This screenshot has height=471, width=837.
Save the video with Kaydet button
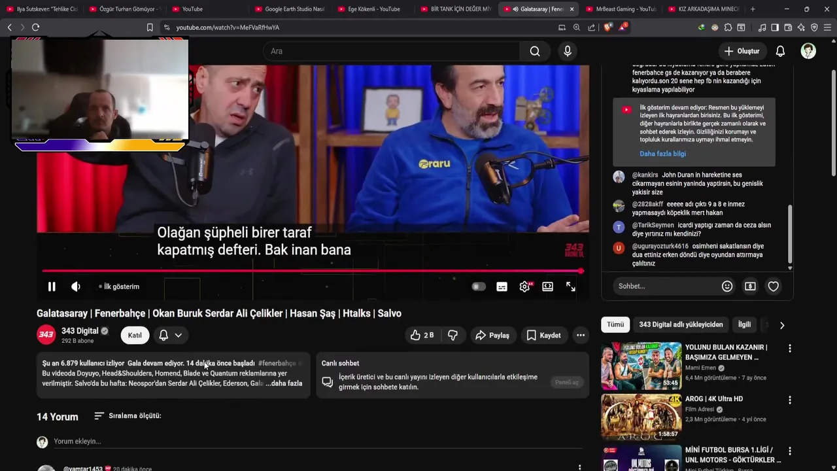click(x=543, y=335)
